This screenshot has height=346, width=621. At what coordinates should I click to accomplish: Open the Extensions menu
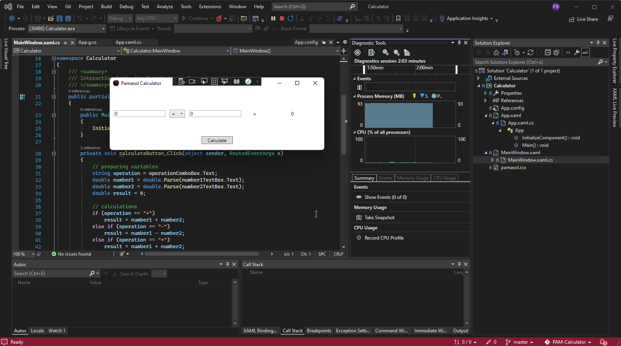pos(210,7)
